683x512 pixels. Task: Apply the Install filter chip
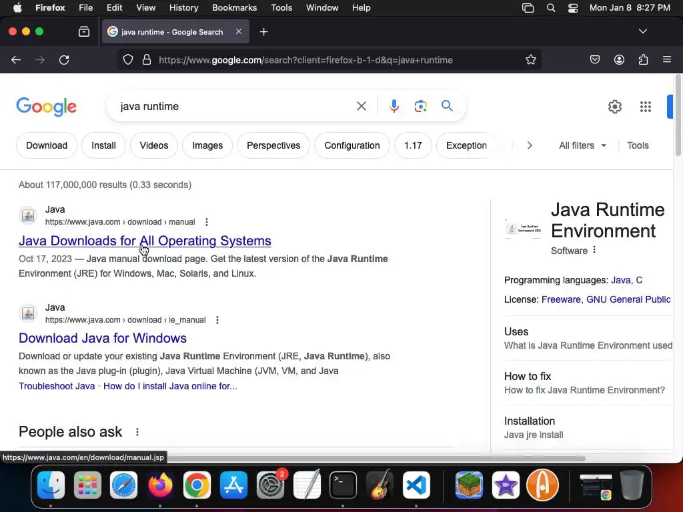coord(103,145)
